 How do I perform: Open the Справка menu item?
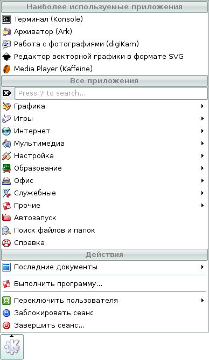pyautogui.click(x=104, y=243)
